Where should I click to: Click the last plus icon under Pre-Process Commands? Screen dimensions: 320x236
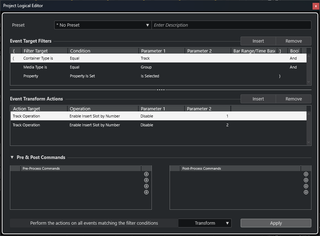146,192
